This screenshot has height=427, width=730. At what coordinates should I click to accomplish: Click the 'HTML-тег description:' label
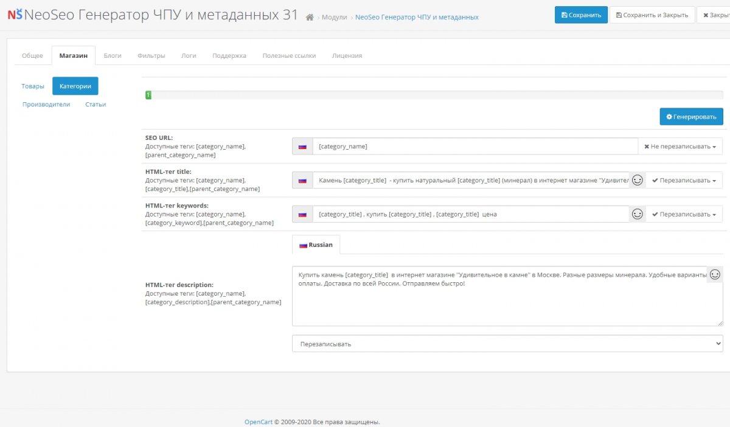(179, 285)
